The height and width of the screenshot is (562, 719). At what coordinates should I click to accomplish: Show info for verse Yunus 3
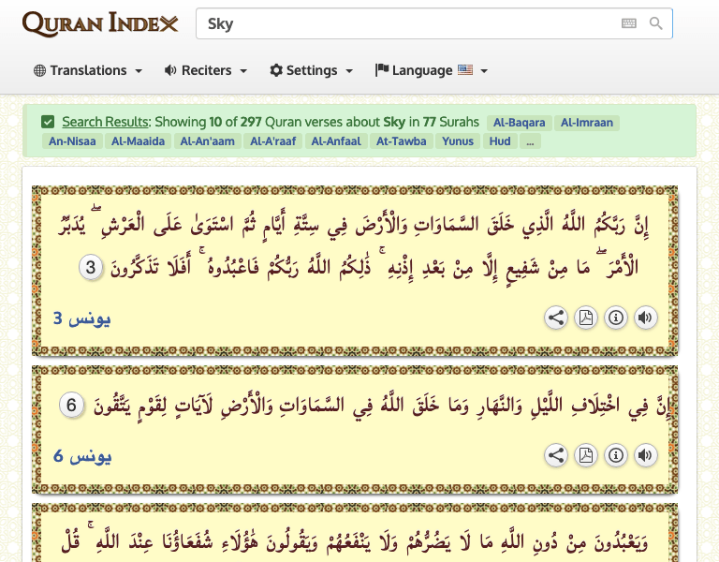616,318
